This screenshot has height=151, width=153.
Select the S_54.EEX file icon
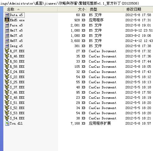click(7, 118)
